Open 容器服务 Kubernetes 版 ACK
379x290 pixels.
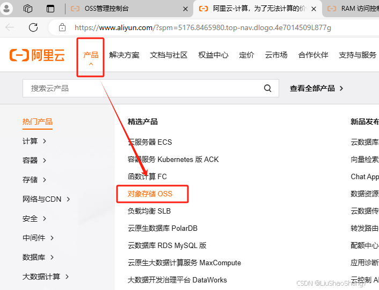[x=173, y=159]
